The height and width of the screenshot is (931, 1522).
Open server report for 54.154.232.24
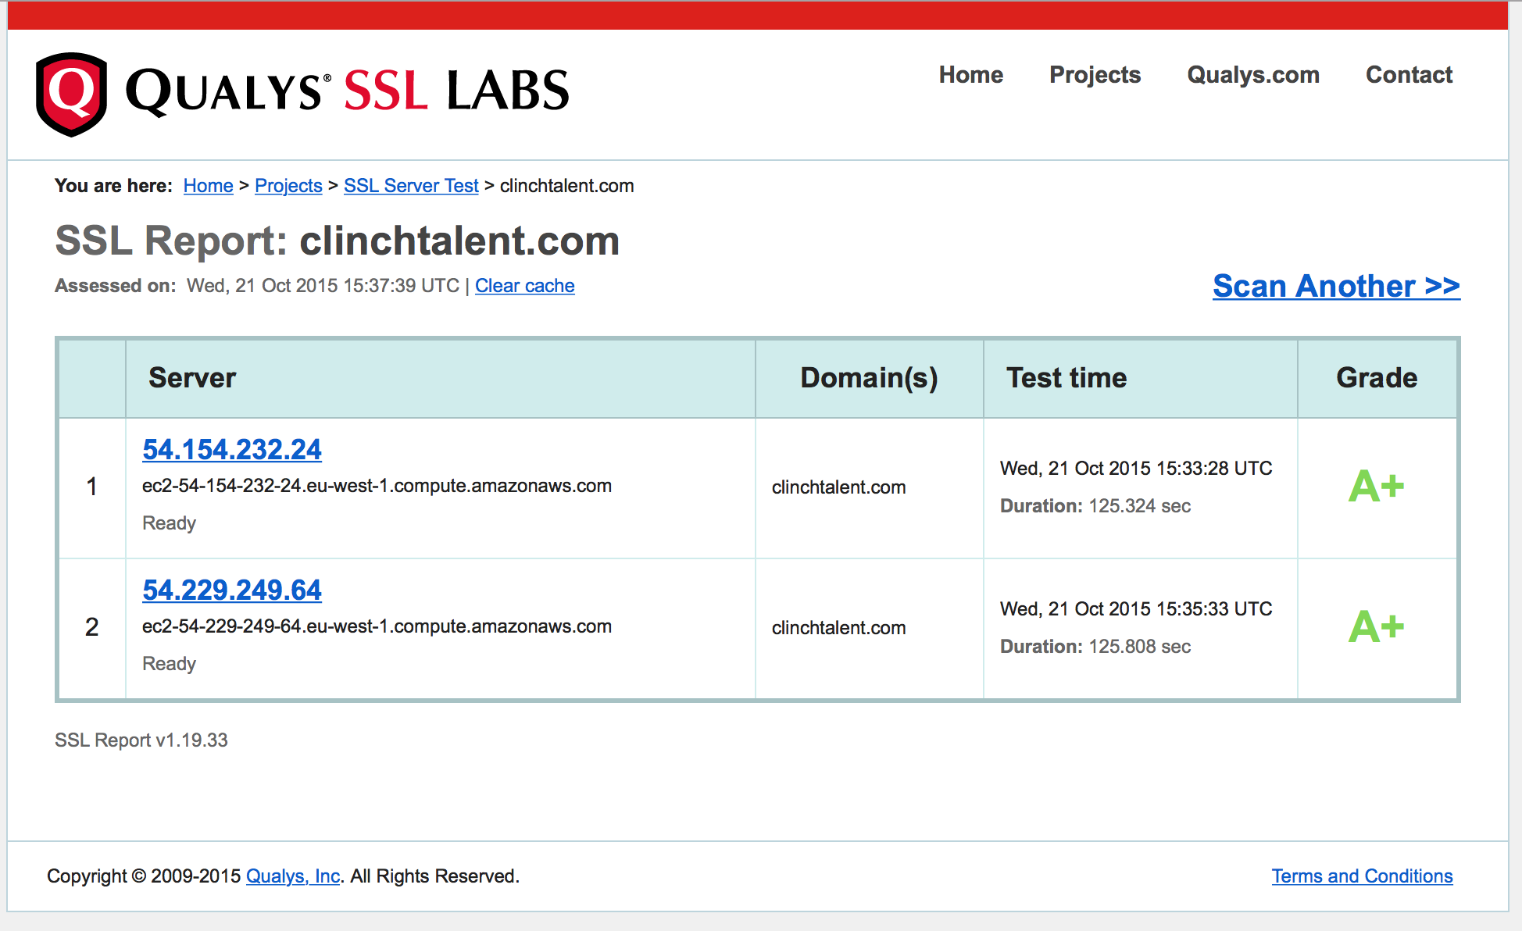(x=232, y=449)
